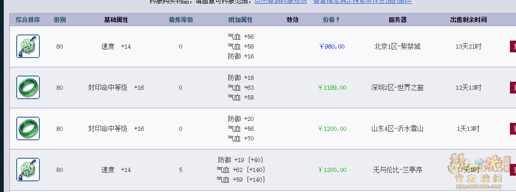Viewport: 516px width, 192px height.
Task: Sort listings by 综合排序 column header
Action: [28, 20]
